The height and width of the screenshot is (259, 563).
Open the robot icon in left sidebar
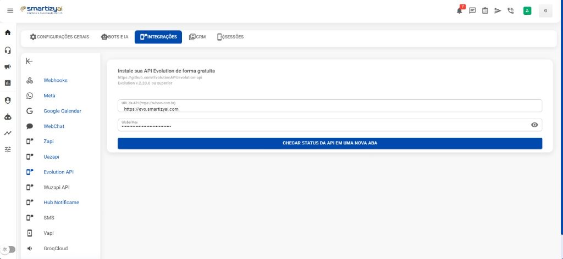click(x=8, y=117)
